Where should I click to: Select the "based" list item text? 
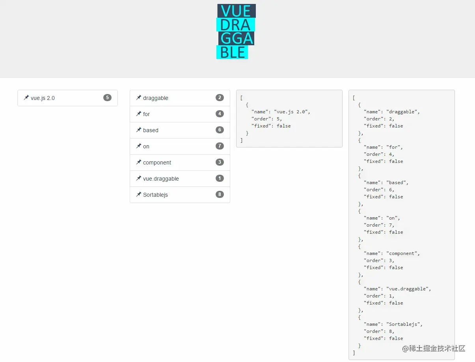tap(151, 130)
